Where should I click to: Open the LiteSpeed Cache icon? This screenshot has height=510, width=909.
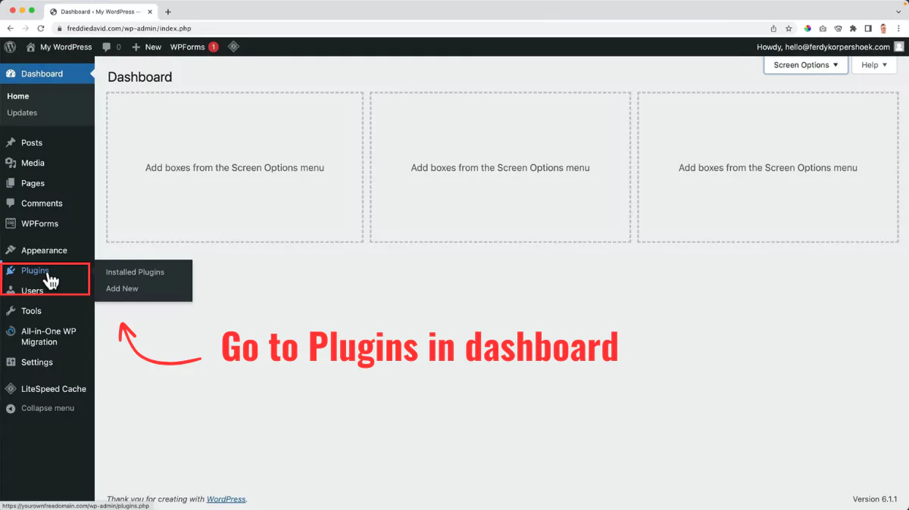click(x=11, y=388)
